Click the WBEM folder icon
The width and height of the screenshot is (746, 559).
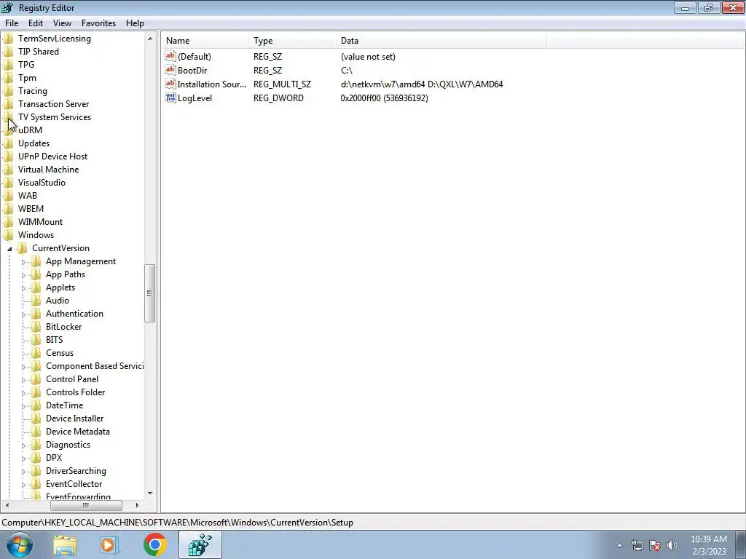(9, 209)
